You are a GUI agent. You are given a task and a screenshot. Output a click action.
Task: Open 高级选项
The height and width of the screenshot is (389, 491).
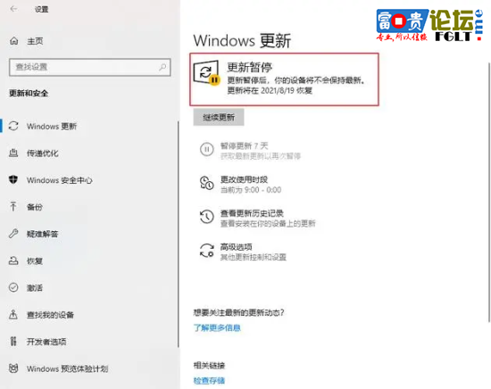click(244, 252)
